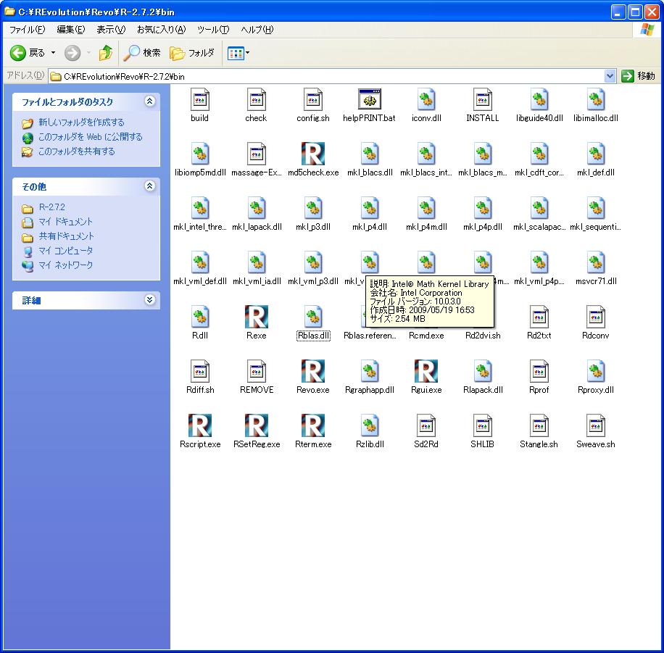
Task: Select the helpPRINT.bat file icon
Action: coord(369,99)
